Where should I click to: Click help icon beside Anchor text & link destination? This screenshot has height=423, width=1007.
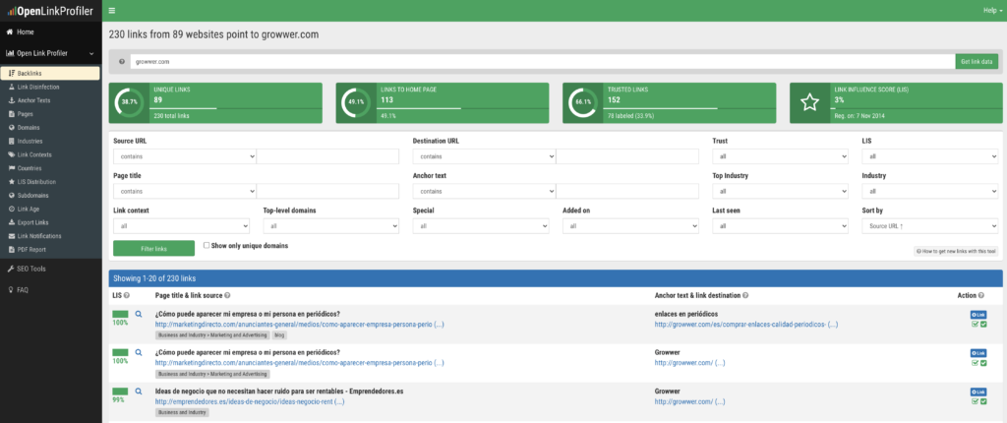(x=745, y=296)
